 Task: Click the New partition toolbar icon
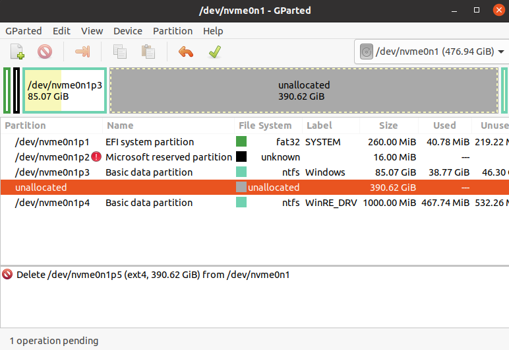pos(17,52)
